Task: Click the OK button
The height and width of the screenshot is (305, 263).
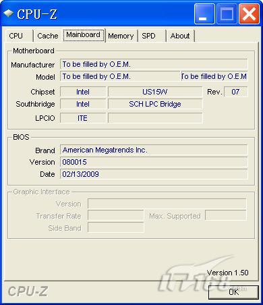Action: (233, 292)
